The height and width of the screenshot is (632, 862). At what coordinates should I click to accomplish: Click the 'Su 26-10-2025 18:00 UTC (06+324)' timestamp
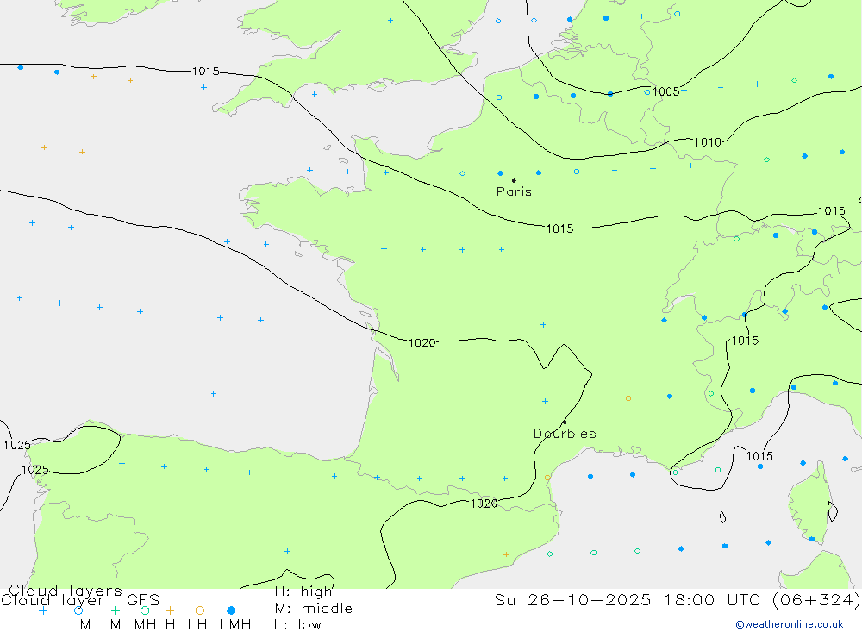(678, 599)
